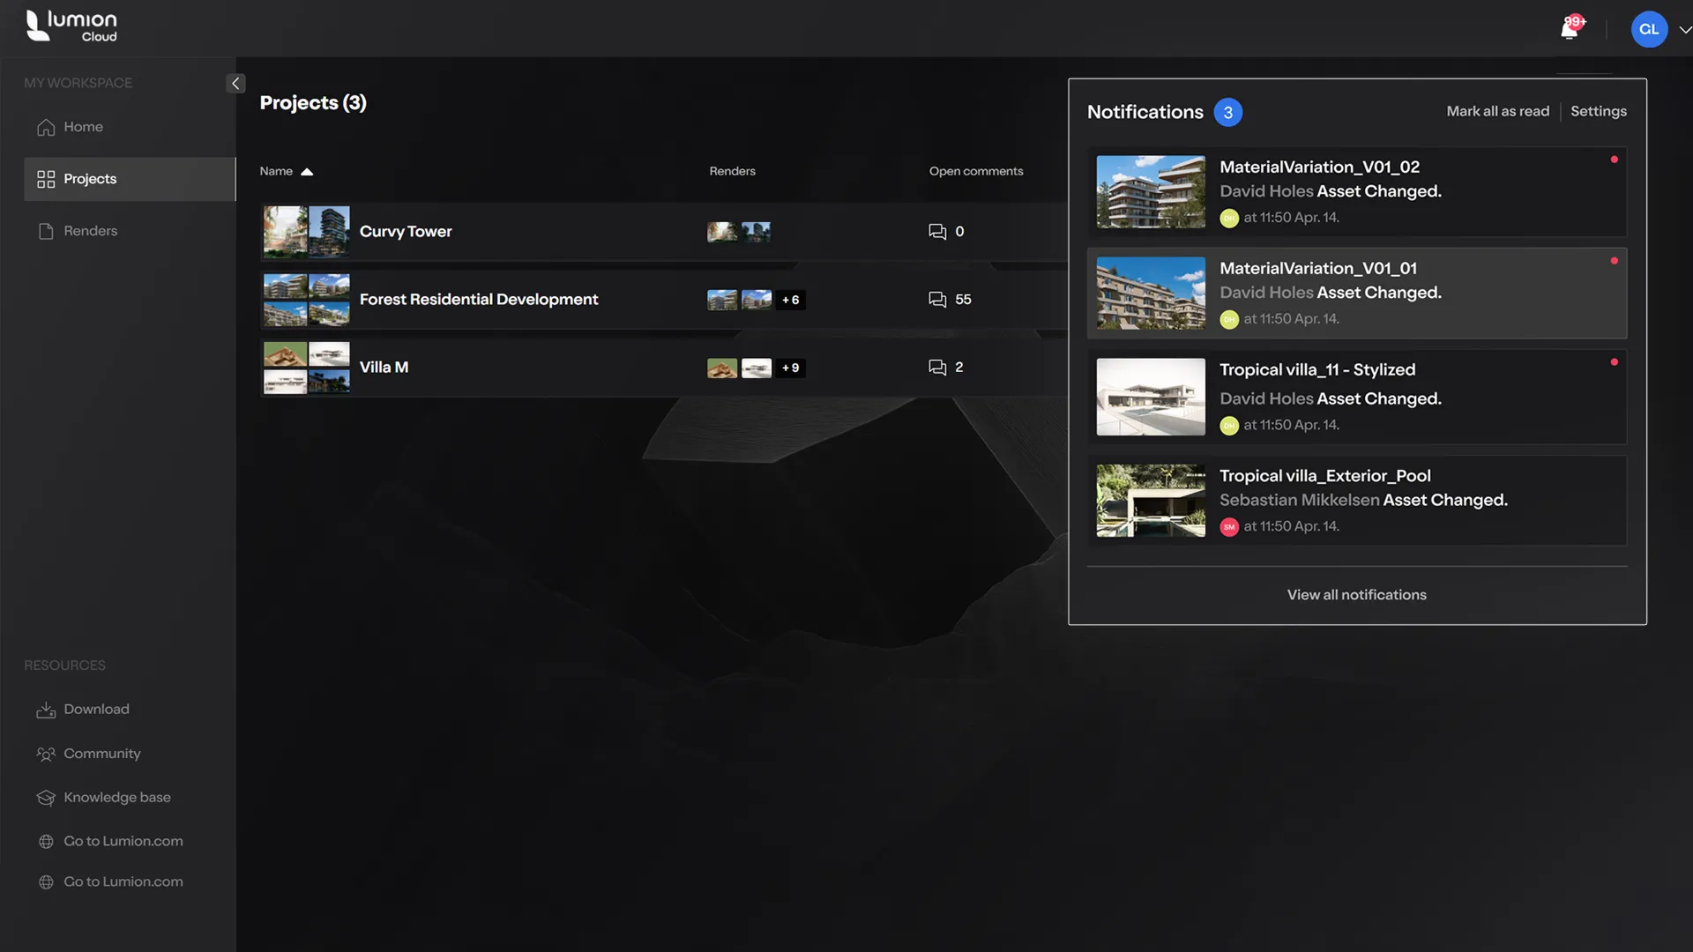This screenshot has width=1693, height=952.
Task: Click the Home icon in the sidebar
Action: point(46,128)
